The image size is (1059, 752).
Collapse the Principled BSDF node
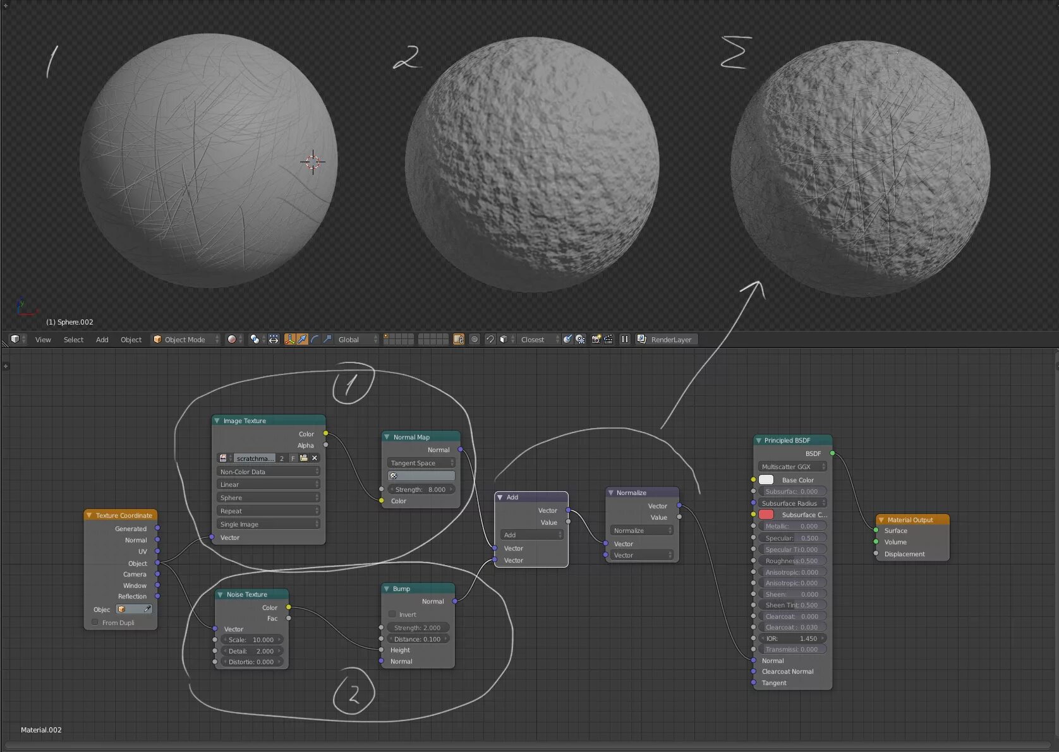[x=758, y=440]
